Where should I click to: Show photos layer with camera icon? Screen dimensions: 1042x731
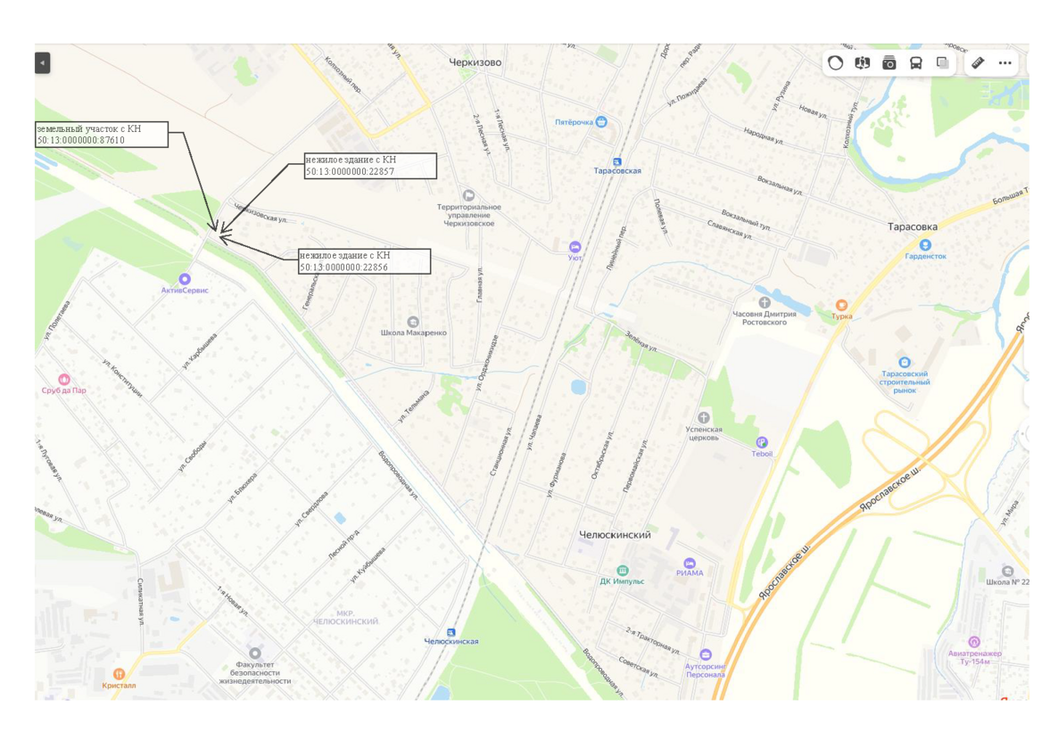point(889,62)
